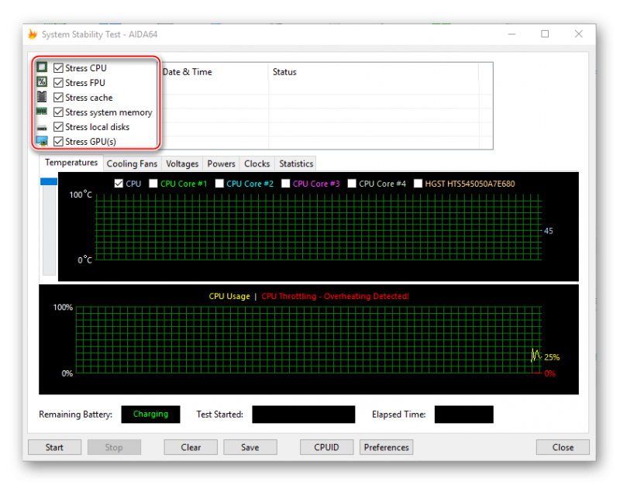620x485 pixels.
Task: Click the Elapsed Time black field
Action: click(463, 414)
